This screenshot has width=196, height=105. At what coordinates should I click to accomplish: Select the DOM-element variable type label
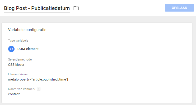[28, 49]
